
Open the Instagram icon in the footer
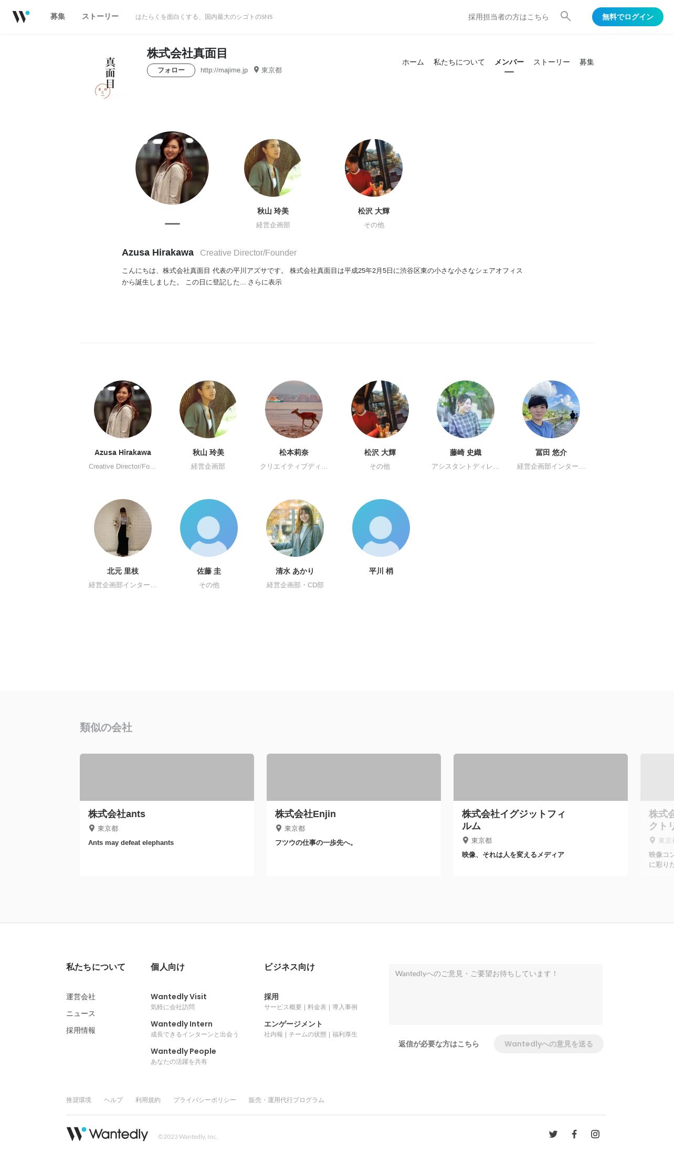(595, 1134)
